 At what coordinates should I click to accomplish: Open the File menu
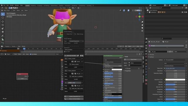4,5
